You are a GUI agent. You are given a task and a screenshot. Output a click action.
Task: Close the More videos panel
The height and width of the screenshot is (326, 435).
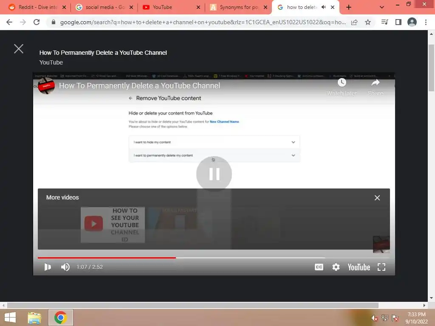(x=377, y=198)
